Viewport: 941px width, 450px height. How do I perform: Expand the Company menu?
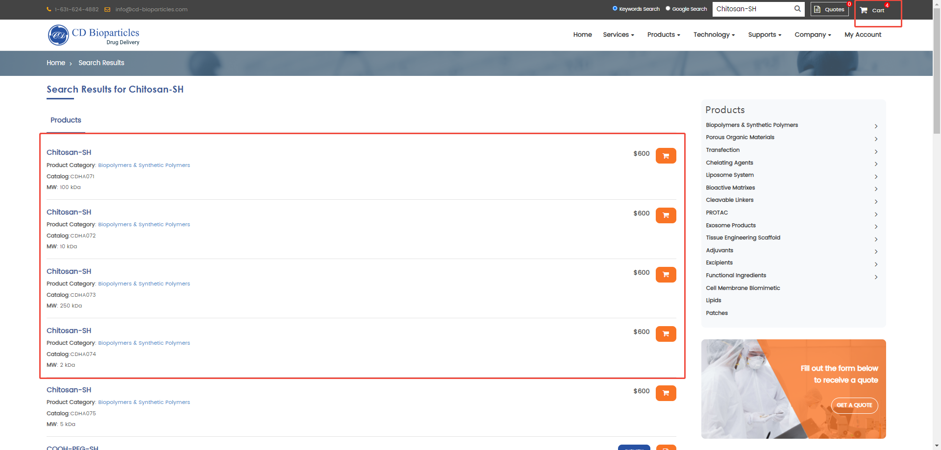point(813,35)
